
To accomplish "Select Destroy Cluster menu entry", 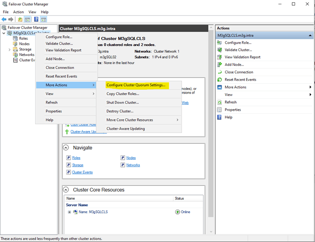I will [139, 111].
